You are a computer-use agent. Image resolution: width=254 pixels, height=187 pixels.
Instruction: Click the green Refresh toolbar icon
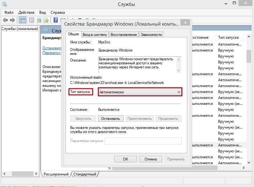pos(39,20)
